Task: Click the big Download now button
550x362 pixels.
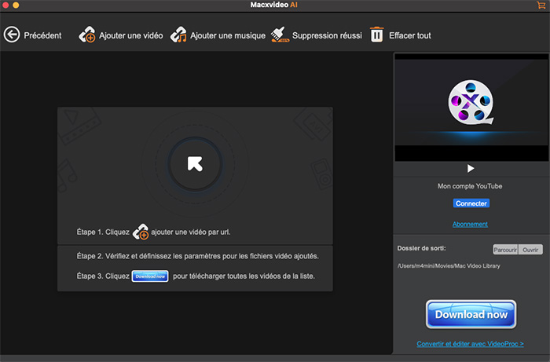Action: click(471, 314)
